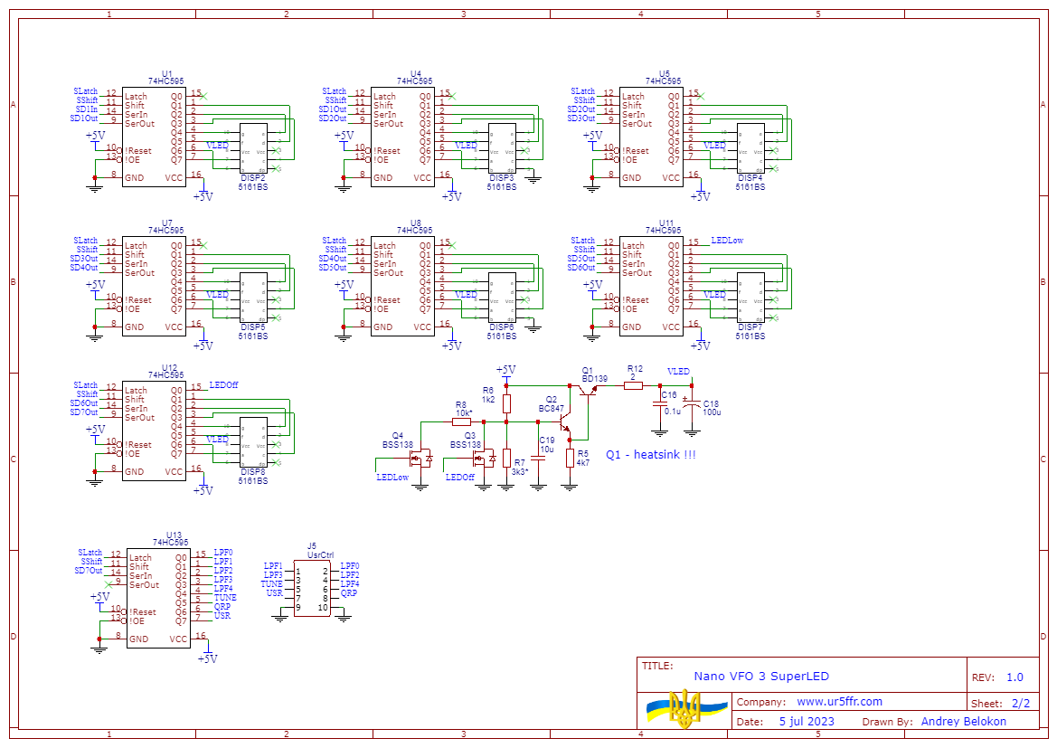The width and height of the screenshot is (1057, 748).
Task: Click the R5 4k7 resistor symbol
Action: (570, 458)
